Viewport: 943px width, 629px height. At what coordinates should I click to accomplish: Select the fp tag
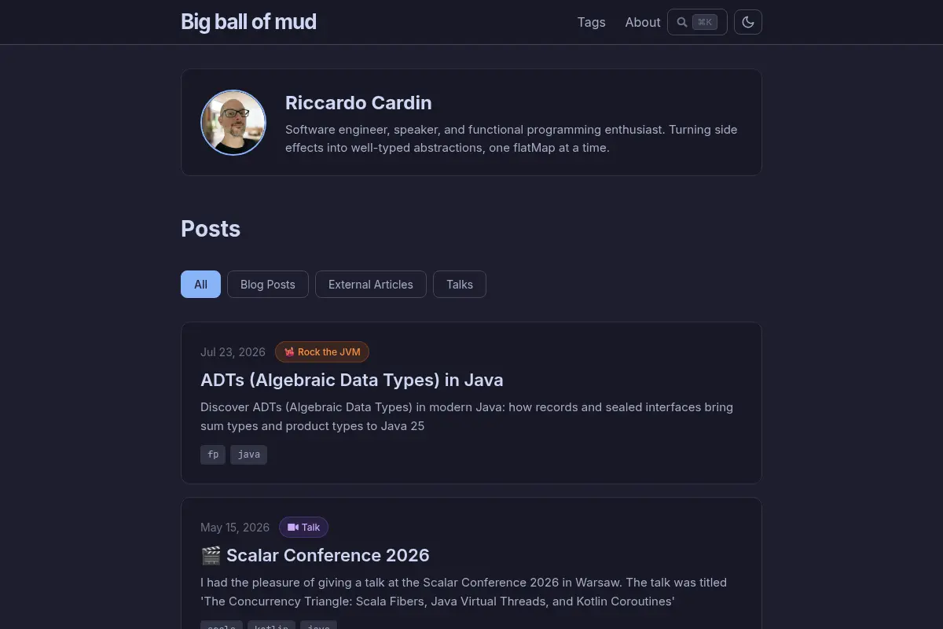213,454
